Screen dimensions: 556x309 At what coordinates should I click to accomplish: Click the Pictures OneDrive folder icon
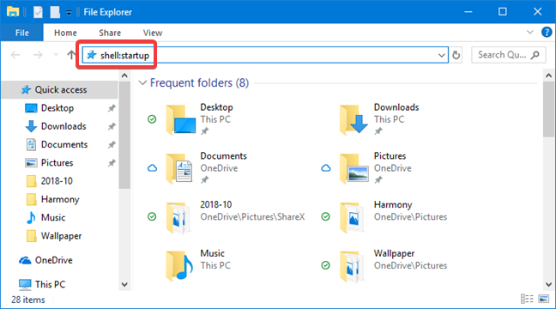[354, 168]
